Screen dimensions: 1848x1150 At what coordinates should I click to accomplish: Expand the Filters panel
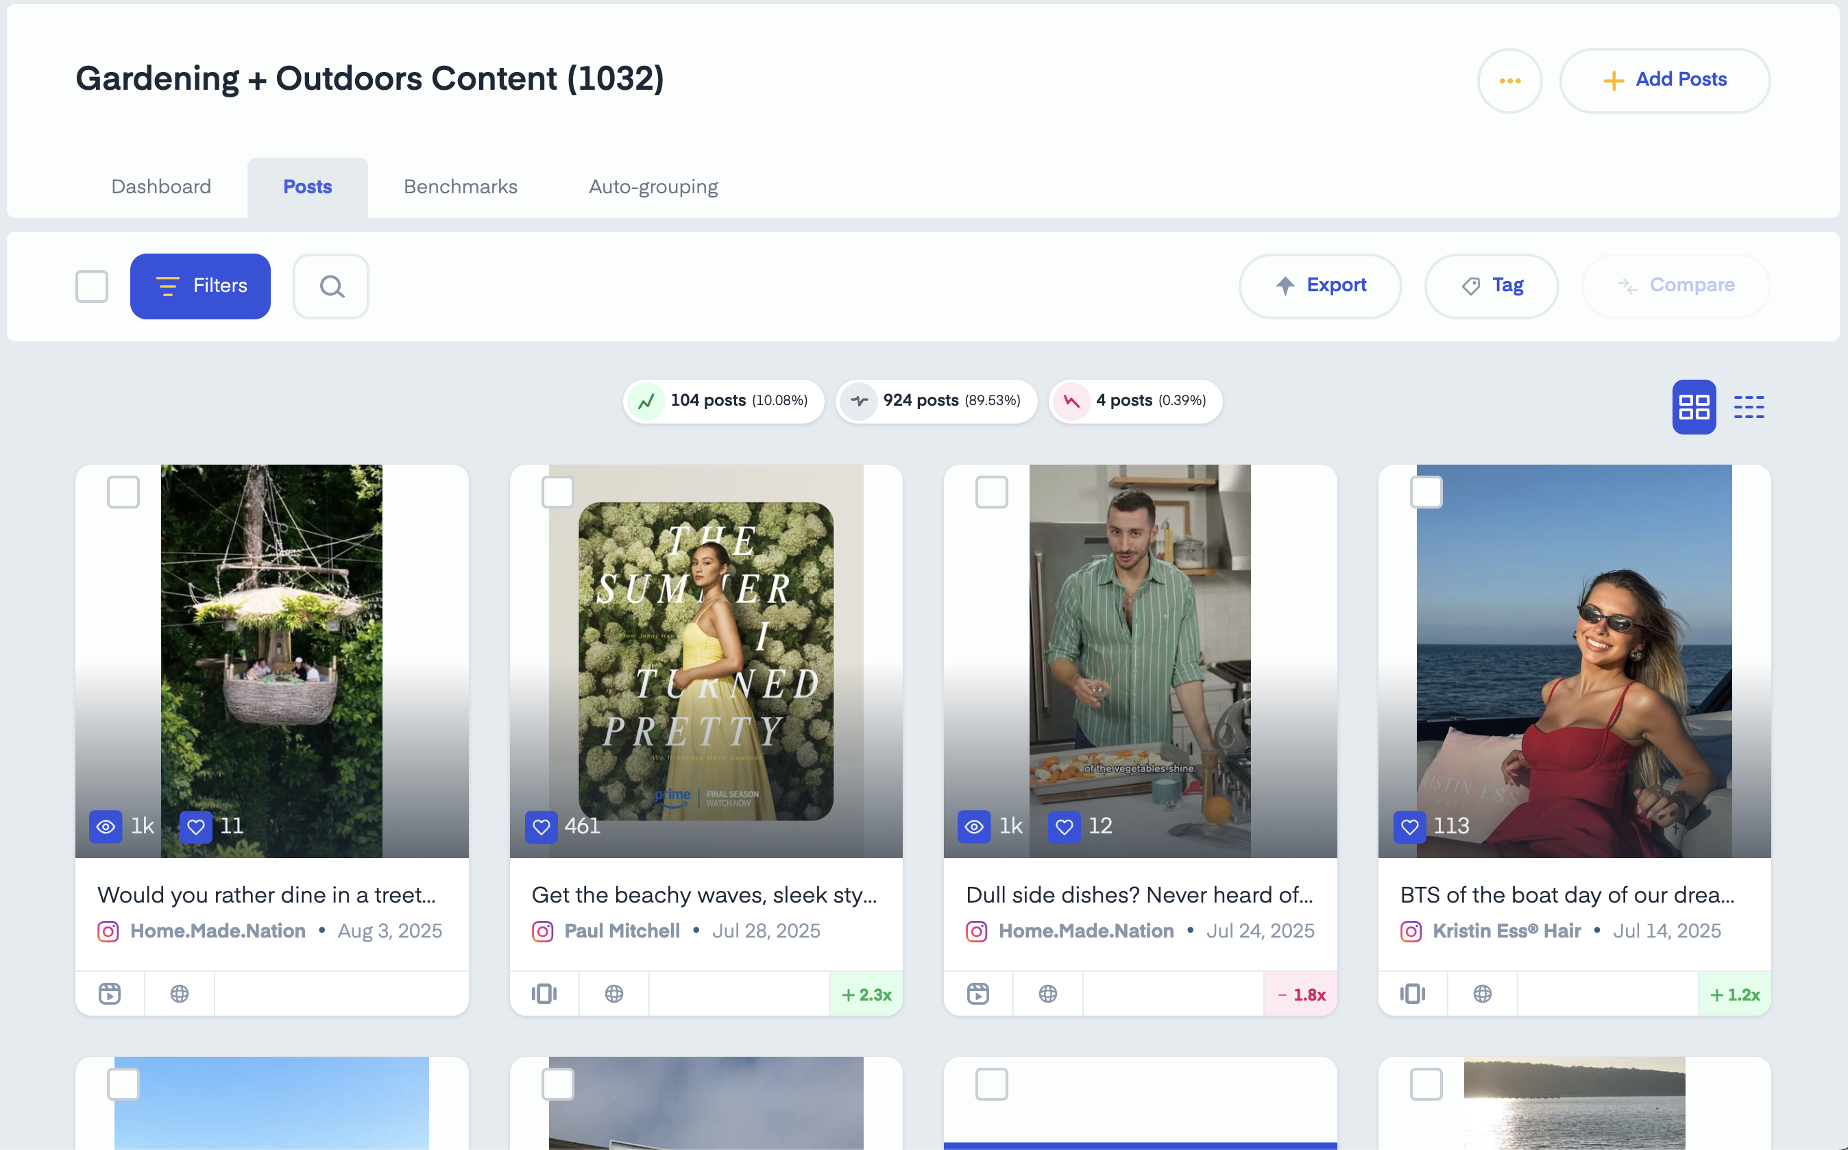[200, 286]
